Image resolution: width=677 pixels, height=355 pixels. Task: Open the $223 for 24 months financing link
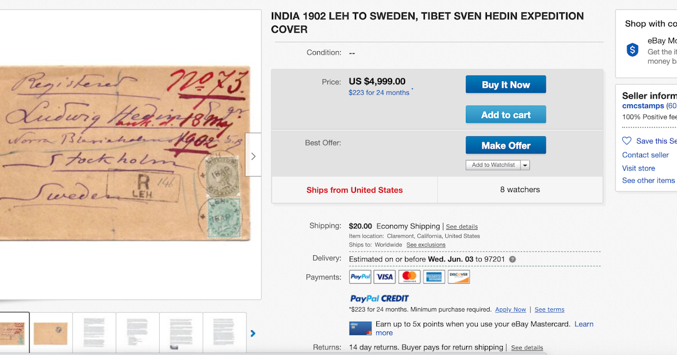(x=380, y=92)
